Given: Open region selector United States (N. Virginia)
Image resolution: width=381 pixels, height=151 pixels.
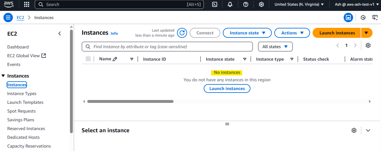Looking at the screenshot, I should [299, 4].
